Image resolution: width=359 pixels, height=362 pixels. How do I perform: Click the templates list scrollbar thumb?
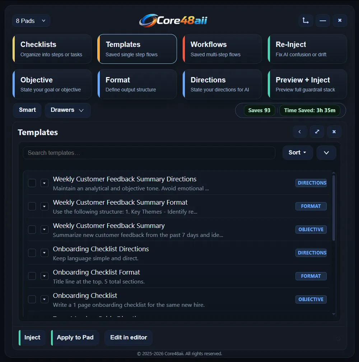(334, 208)
